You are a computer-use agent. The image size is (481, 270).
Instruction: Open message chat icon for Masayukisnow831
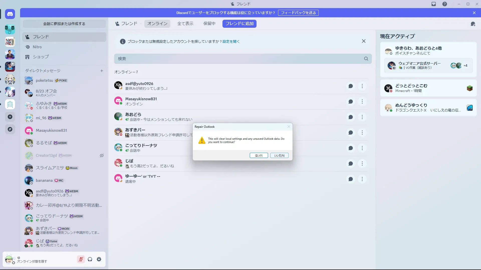(x=350, y=102)
